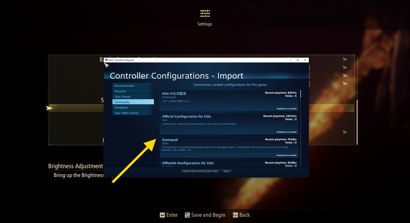410x223 pixels.
Task: Click the gold arrow beside the highlighted menu row
Action: (50, 108)
